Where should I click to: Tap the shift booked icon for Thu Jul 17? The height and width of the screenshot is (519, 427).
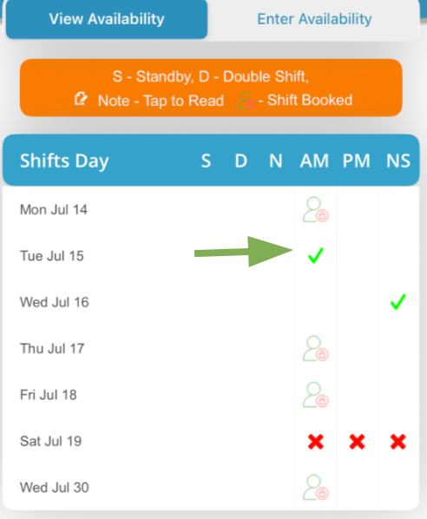click(x=315, y=349)
